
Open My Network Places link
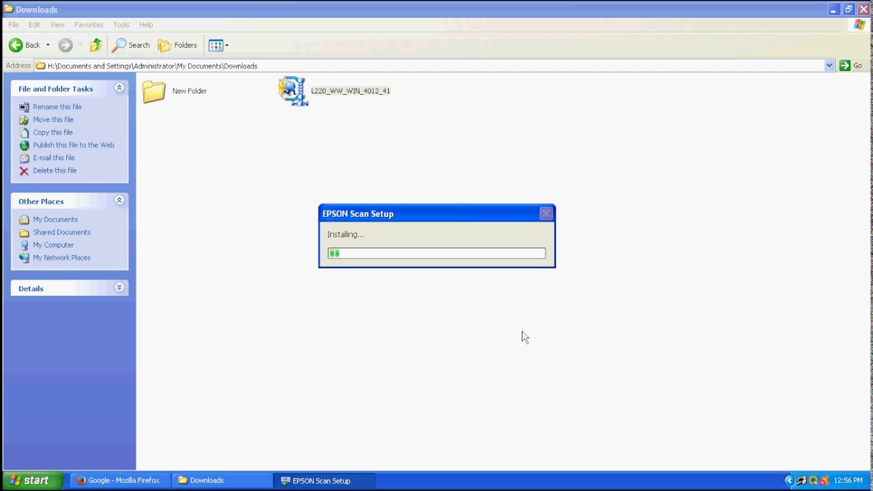[x=61, y=258]
